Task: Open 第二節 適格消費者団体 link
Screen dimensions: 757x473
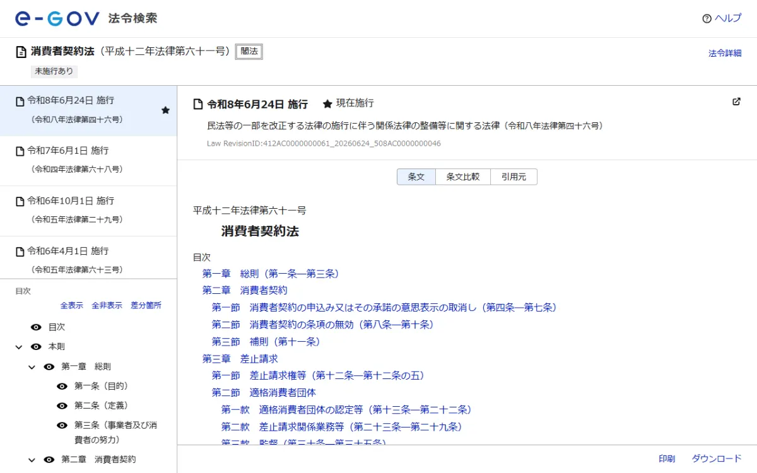Action: 264,393
